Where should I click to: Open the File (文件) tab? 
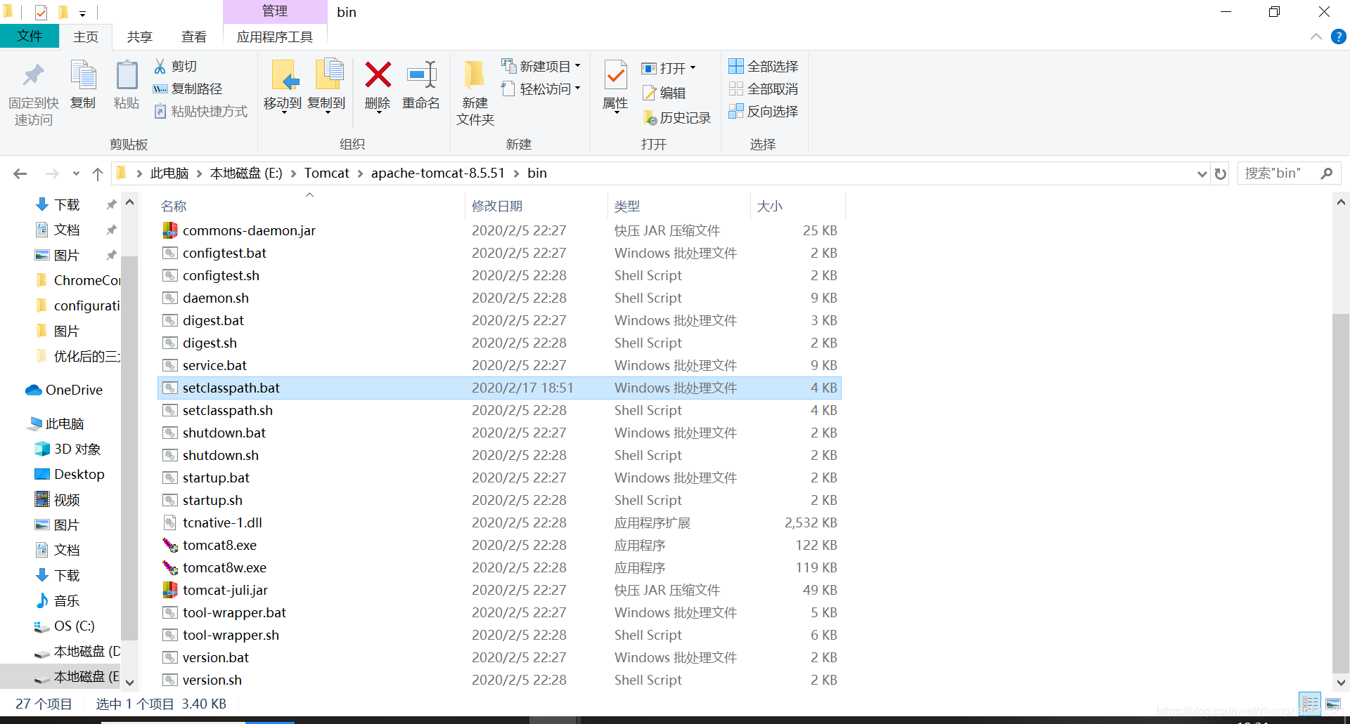tap(29, 36)
